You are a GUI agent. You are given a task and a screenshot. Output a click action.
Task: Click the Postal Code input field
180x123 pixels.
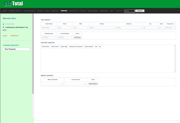[x=170, y=28]
